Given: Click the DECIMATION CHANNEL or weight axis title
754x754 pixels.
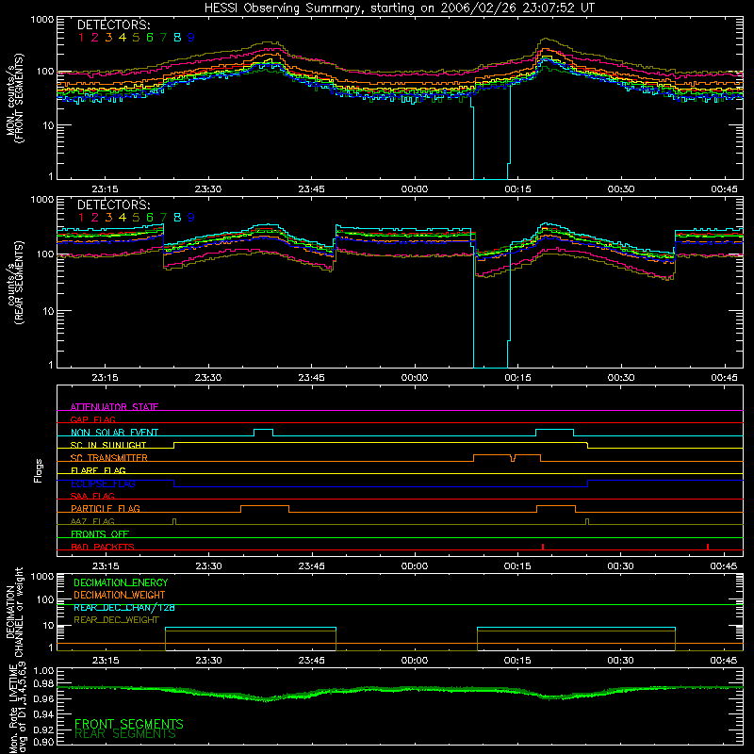Looking at the screenshot, I should coord(14,612).
